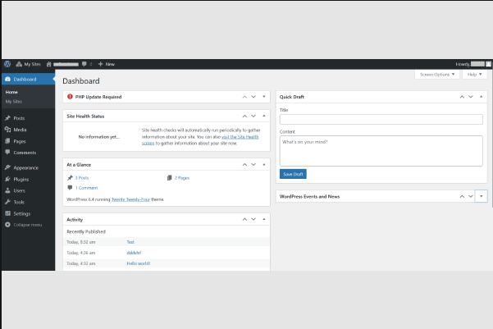Collapse the Activity panel
This screenshot has width=493, height=329.
tap(264, 219)
